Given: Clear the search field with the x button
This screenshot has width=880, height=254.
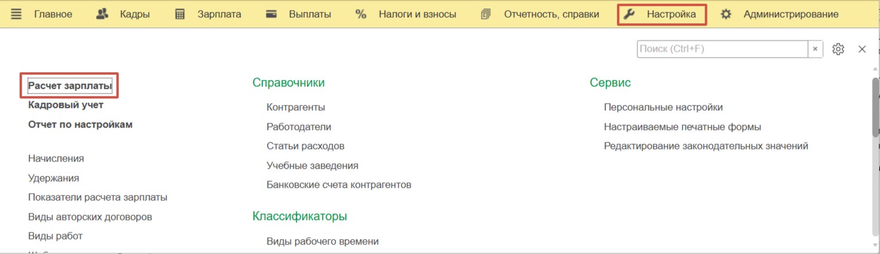Looking at the screenshot, I should (815, 49).
